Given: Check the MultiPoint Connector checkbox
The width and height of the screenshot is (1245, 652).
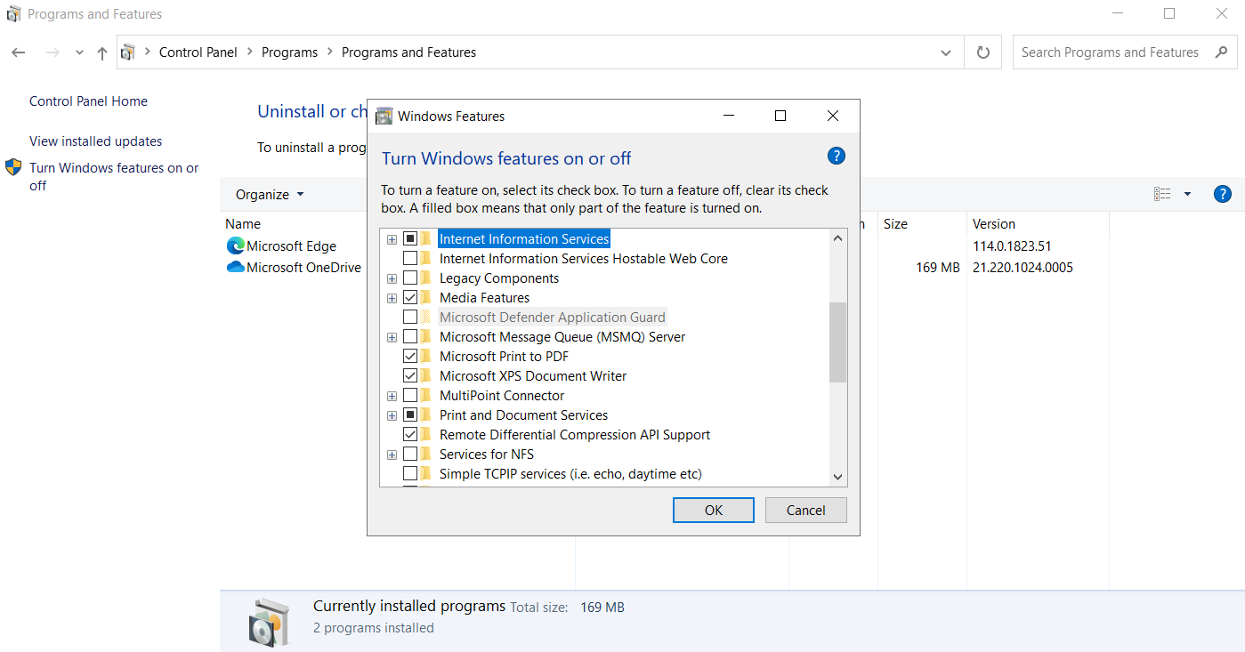Looking at the screenshot, I should coord(410,396).
